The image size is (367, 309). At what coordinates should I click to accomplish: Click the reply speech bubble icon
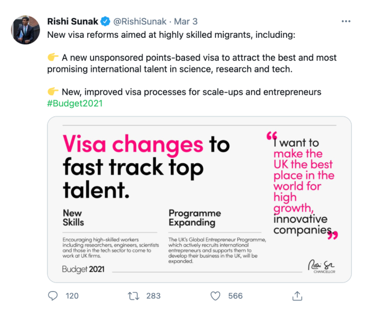(x=53, y=296)
